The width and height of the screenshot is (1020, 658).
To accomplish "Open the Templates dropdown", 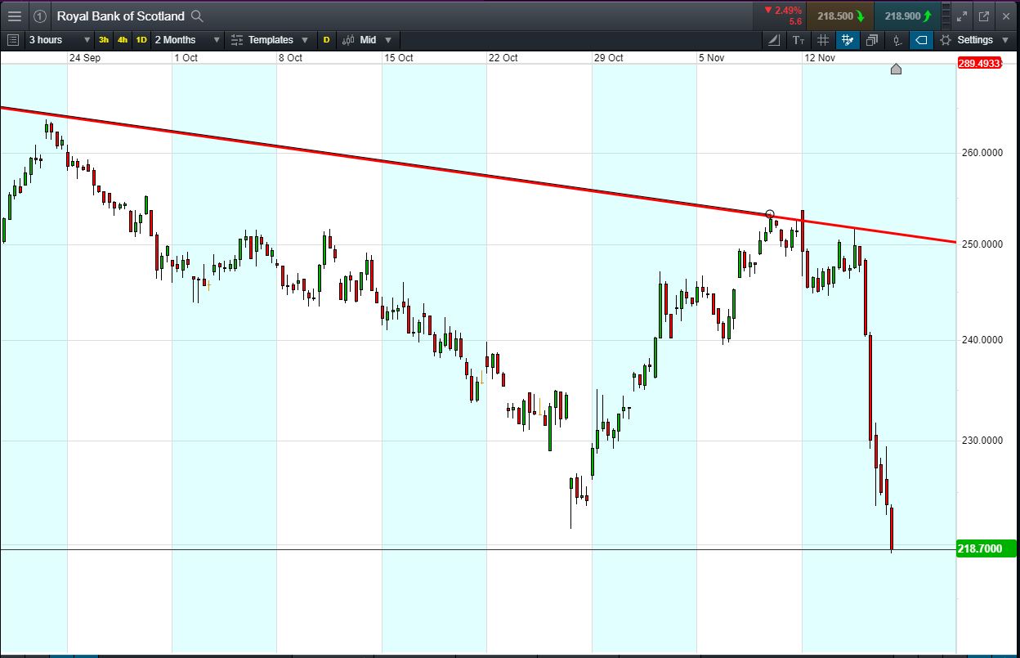I will tap(270, 39).
